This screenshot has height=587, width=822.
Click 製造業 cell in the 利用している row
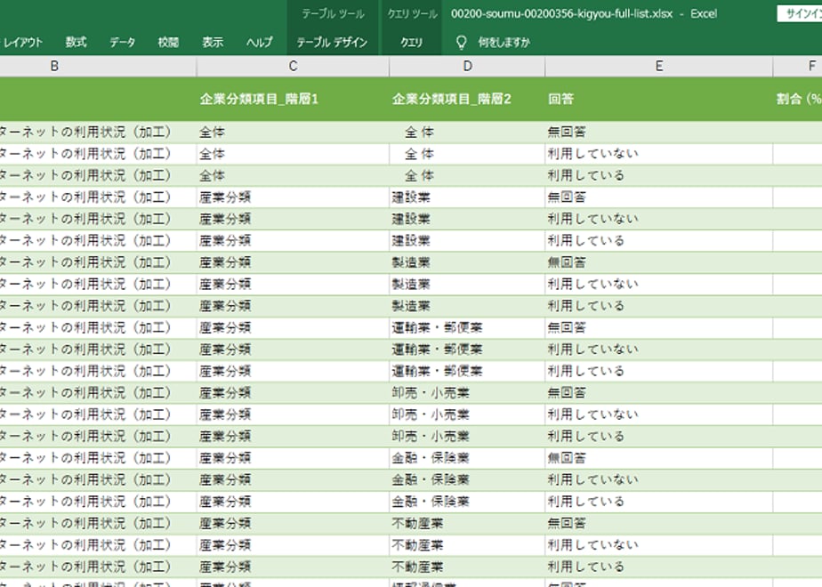467,306
